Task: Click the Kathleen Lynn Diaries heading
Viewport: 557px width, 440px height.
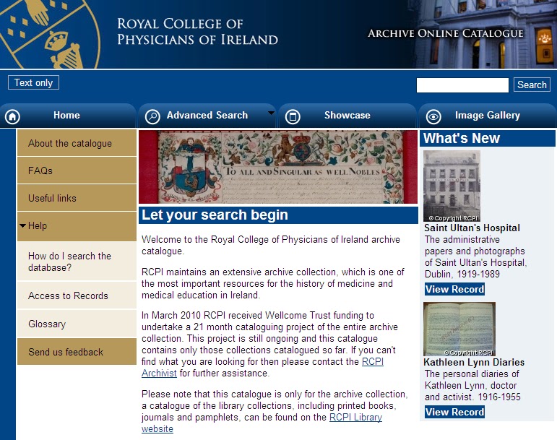Action: coord(474,362)
